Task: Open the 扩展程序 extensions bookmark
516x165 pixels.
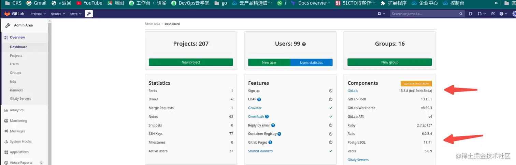Action: tap(393, 3)
